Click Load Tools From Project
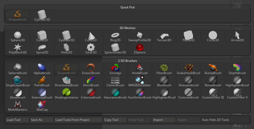The height and width of the screenshot is (129, 254). 78,120
